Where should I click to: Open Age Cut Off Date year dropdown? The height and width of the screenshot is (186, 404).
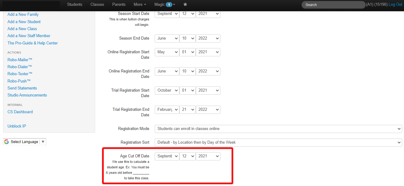208,156
